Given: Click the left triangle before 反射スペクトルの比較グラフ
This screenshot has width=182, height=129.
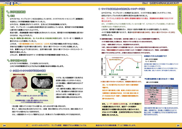Looking at the screenshot, I should (145, 56).
